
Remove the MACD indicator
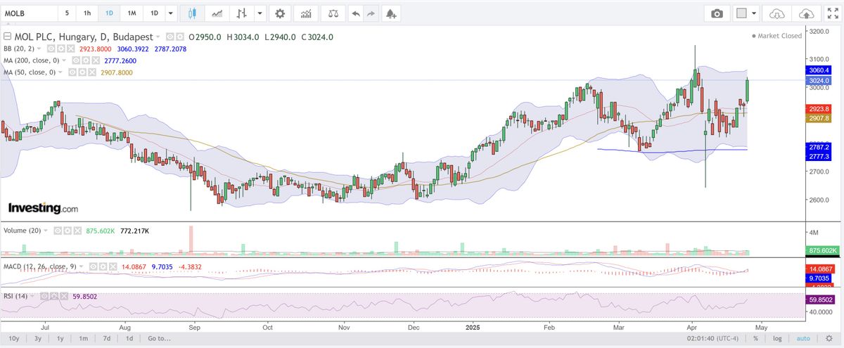click(113, 266)
